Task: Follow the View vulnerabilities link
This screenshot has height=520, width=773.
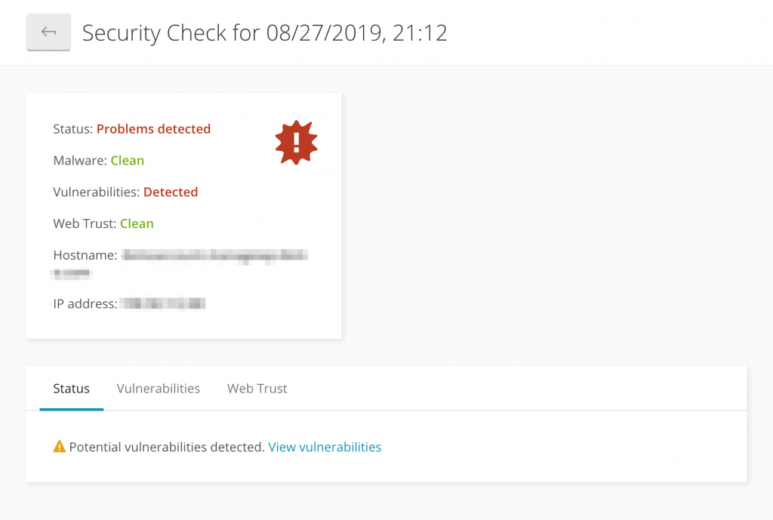Action: pos(325,447)
